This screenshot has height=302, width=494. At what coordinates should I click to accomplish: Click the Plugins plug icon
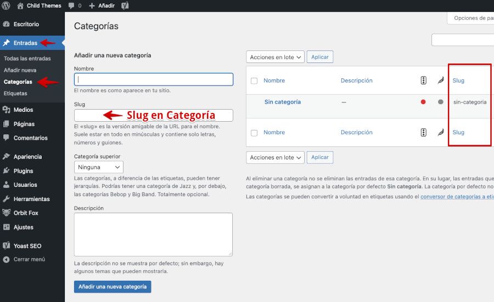pyautogui.click(x=6, y=170)
